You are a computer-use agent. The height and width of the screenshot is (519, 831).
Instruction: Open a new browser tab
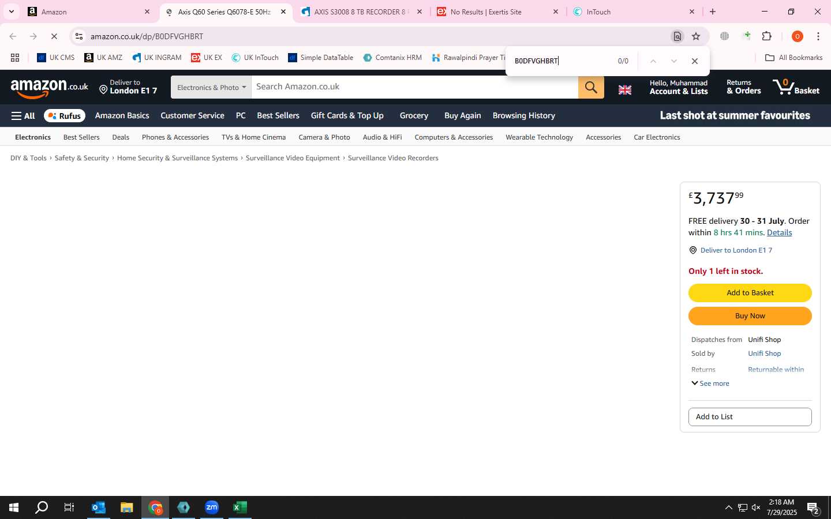pos(713,12)
